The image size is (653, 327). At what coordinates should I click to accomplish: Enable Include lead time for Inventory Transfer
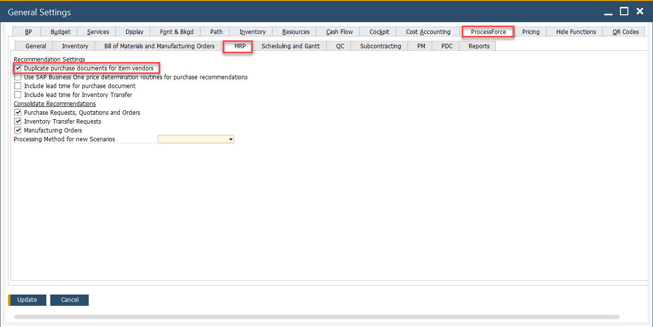pyautogui.click(x=18, y=95)
